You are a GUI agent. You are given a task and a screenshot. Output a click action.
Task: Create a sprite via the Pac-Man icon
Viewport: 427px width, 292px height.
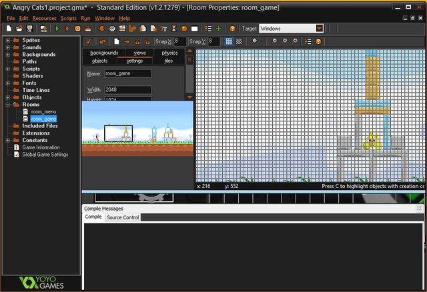(x=102, y=29)
